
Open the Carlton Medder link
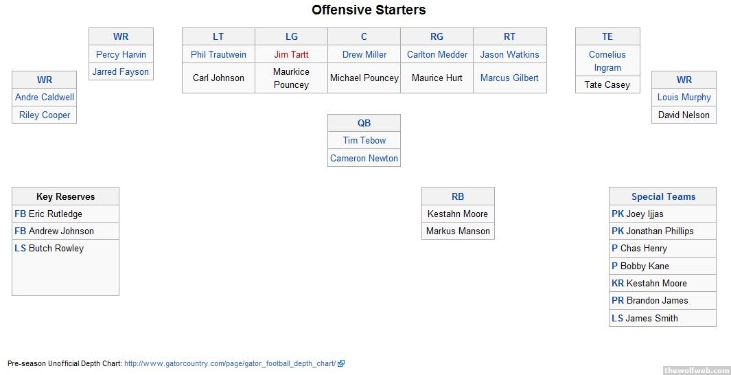(x=437, y=54)
